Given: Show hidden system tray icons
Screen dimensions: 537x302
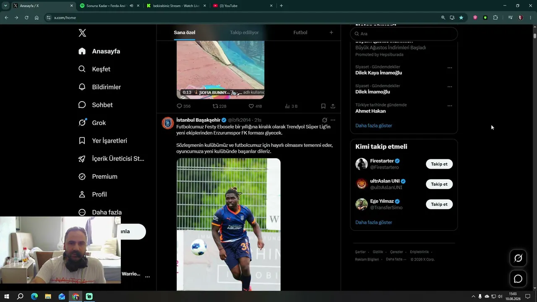Looking at the screenshot, I should [473, 297].
